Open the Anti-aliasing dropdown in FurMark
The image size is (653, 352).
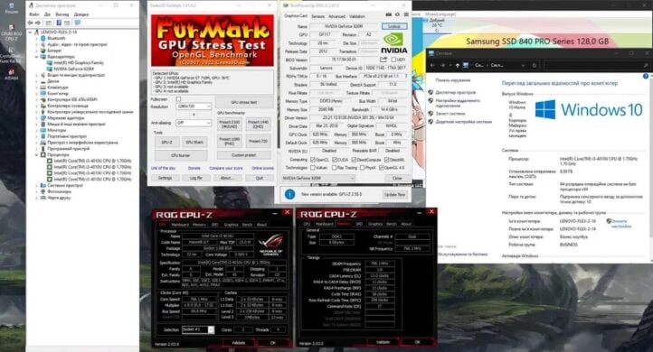click(194, 123)
